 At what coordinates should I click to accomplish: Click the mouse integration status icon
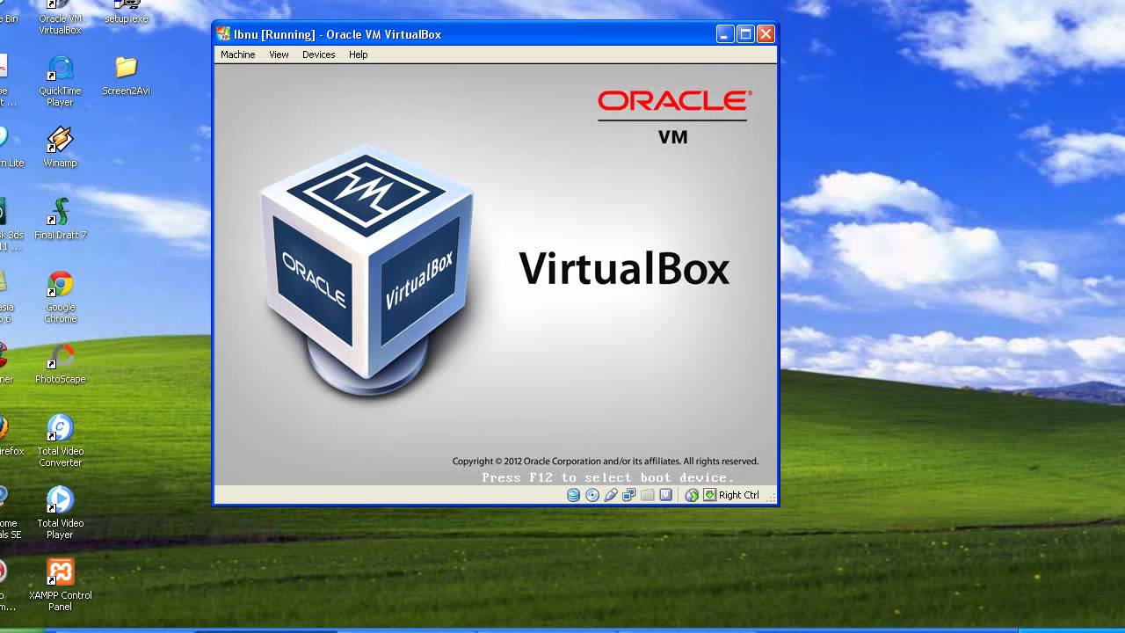coord(692,495)
